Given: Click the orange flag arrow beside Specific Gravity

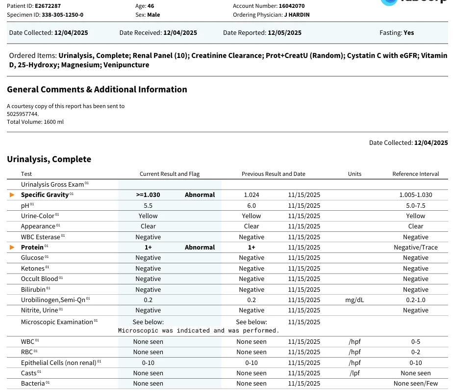Looking at the screenshot, I should click(x=12, y=195).
